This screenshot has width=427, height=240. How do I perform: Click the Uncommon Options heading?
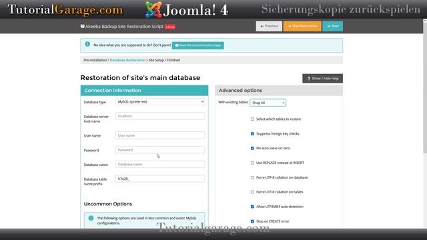(x=108, y=204)
